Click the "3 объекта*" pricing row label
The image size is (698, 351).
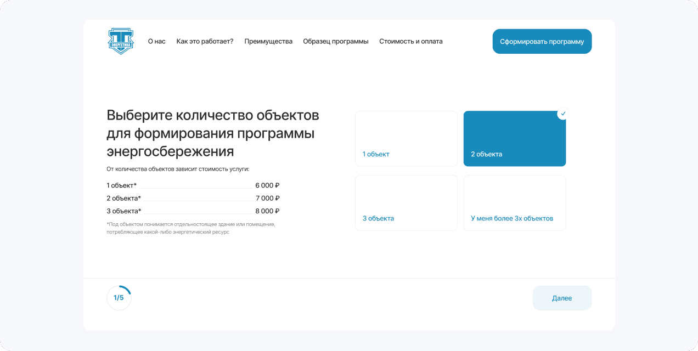124,211
